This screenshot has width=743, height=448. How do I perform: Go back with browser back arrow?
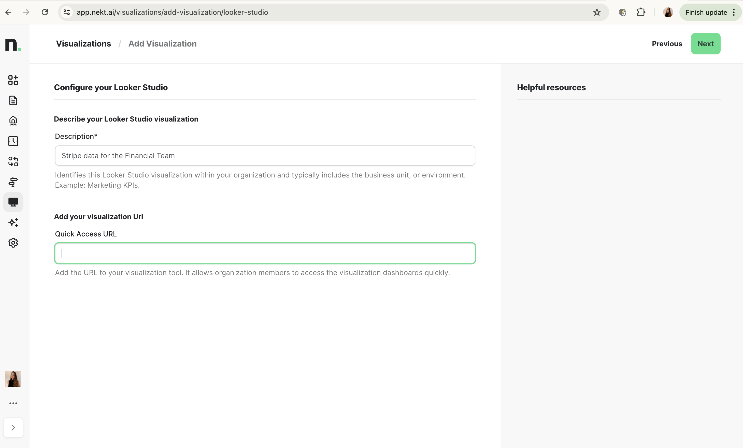(8, 12)
